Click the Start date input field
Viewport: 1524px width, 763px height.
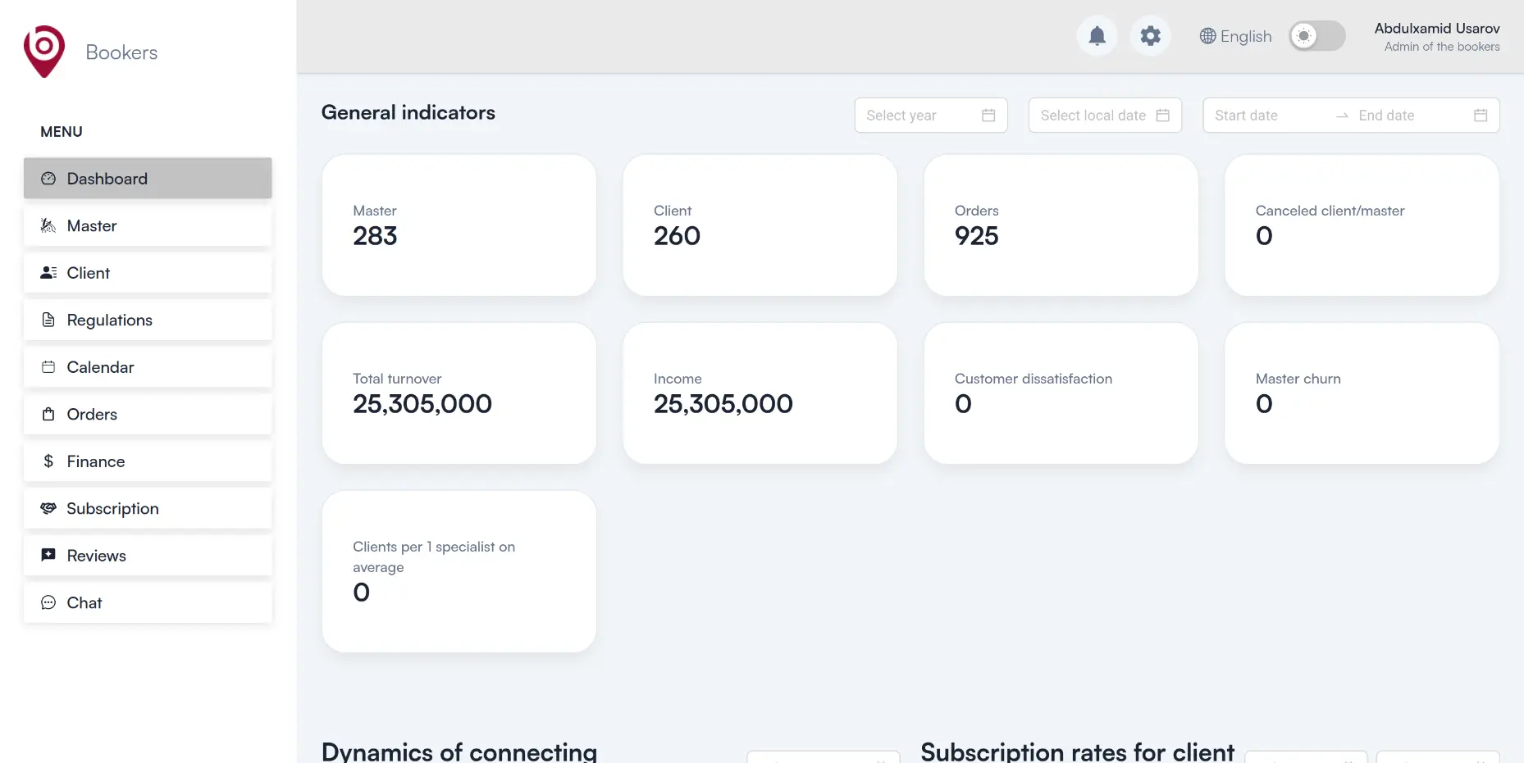[1267, 116]
